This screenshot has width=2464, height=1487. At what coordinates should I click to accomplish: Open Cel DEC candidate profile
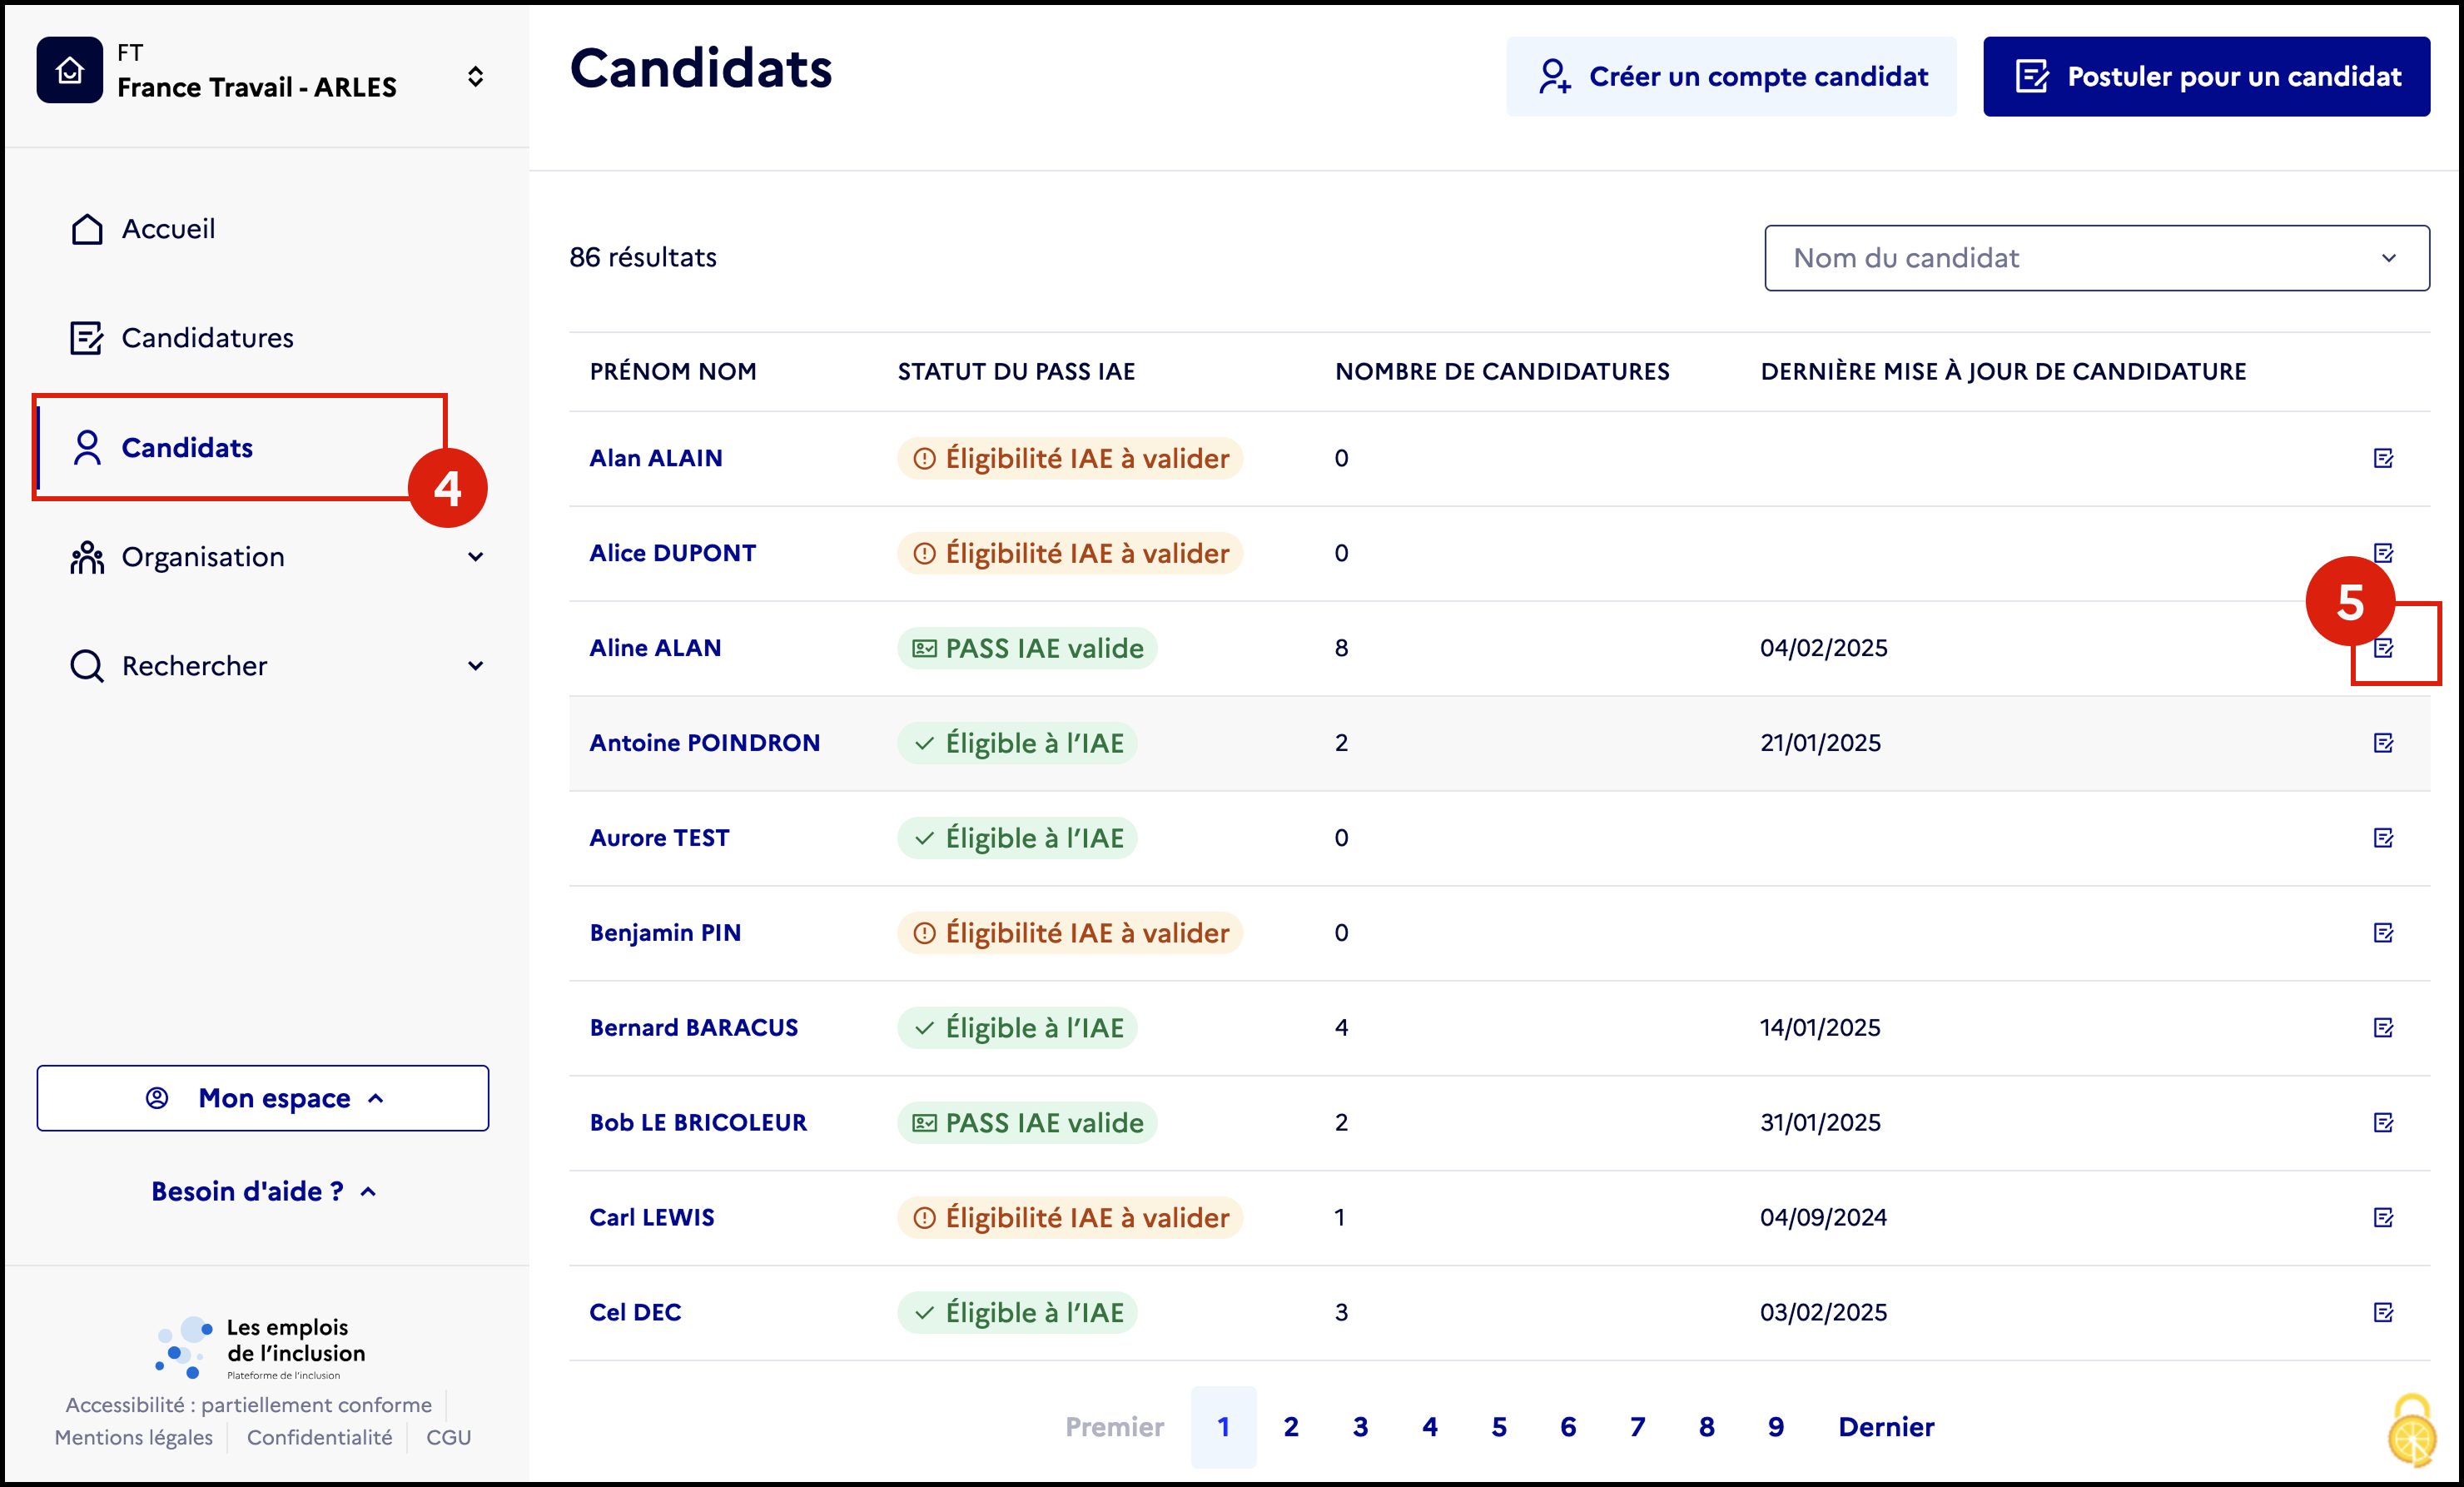tap(635, 1313)
